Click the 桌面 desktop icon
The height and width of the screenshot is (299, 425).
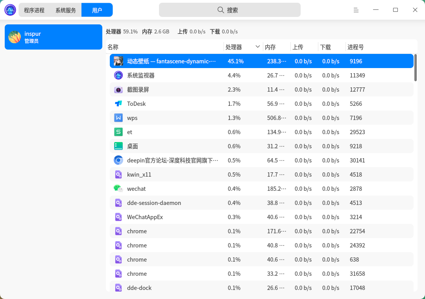118,146
